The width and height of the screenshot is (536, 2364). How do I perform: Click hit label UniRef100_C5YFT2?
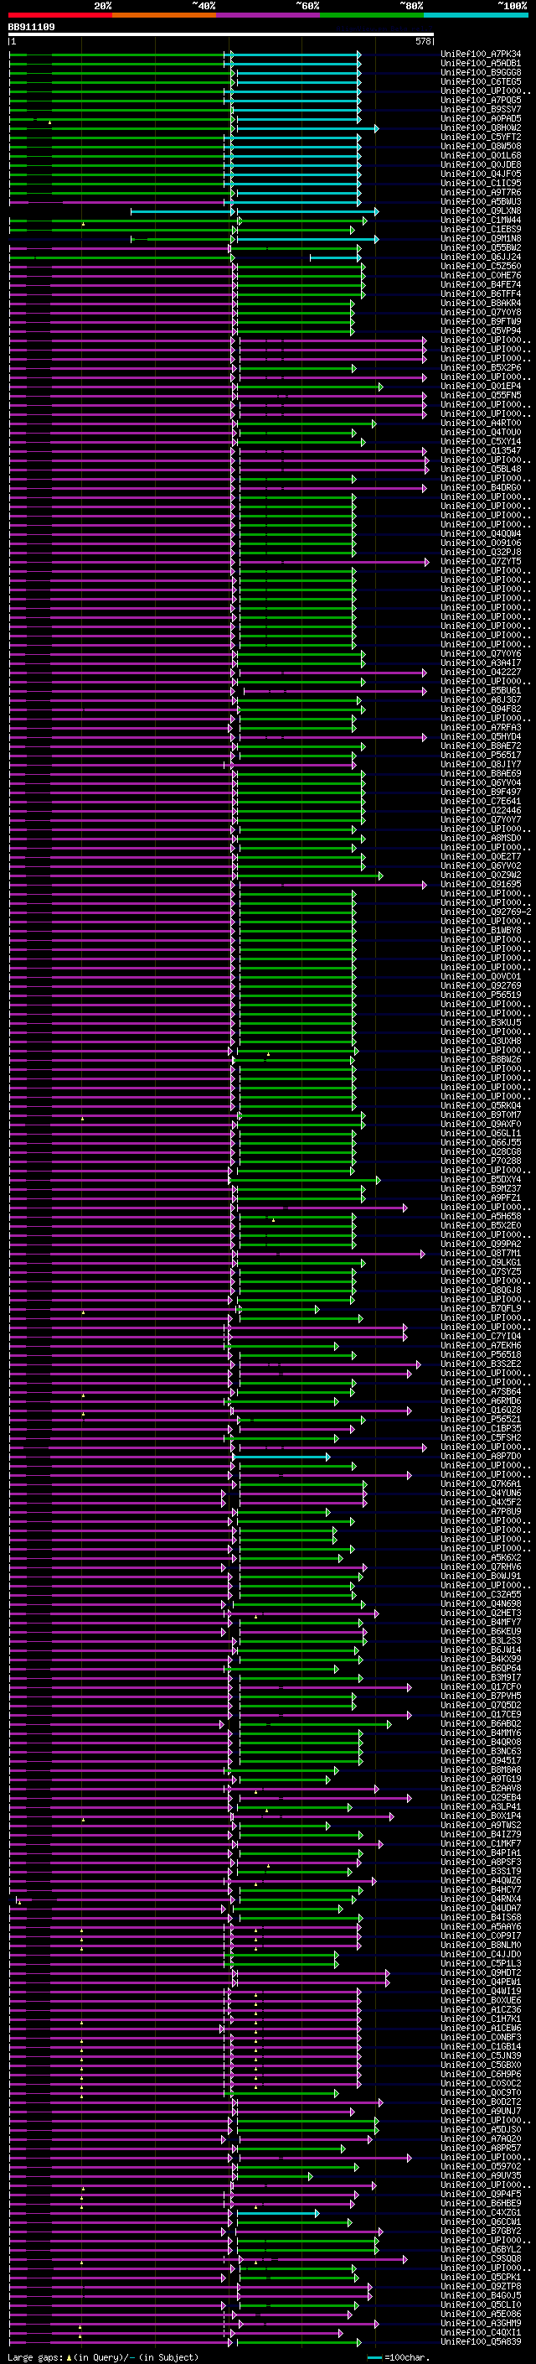coord(481,137)
